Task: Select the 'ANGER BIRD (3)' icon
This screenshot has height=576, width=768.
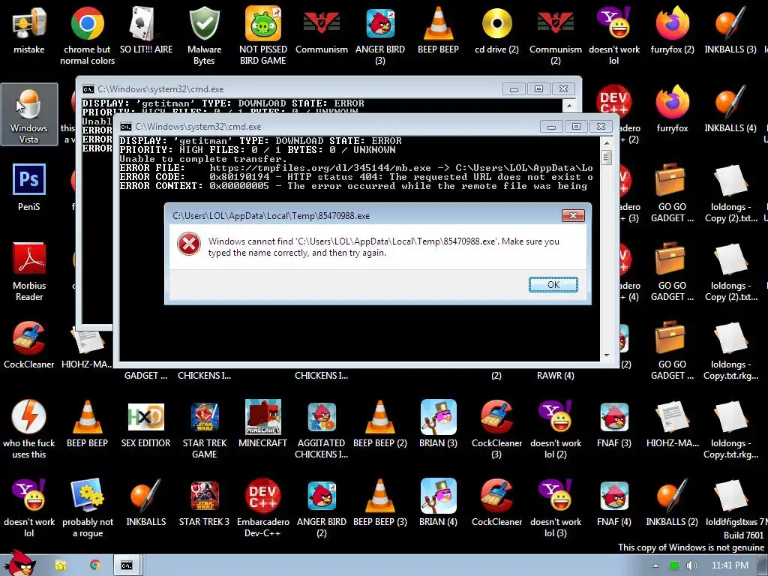Action: point(380,34)
